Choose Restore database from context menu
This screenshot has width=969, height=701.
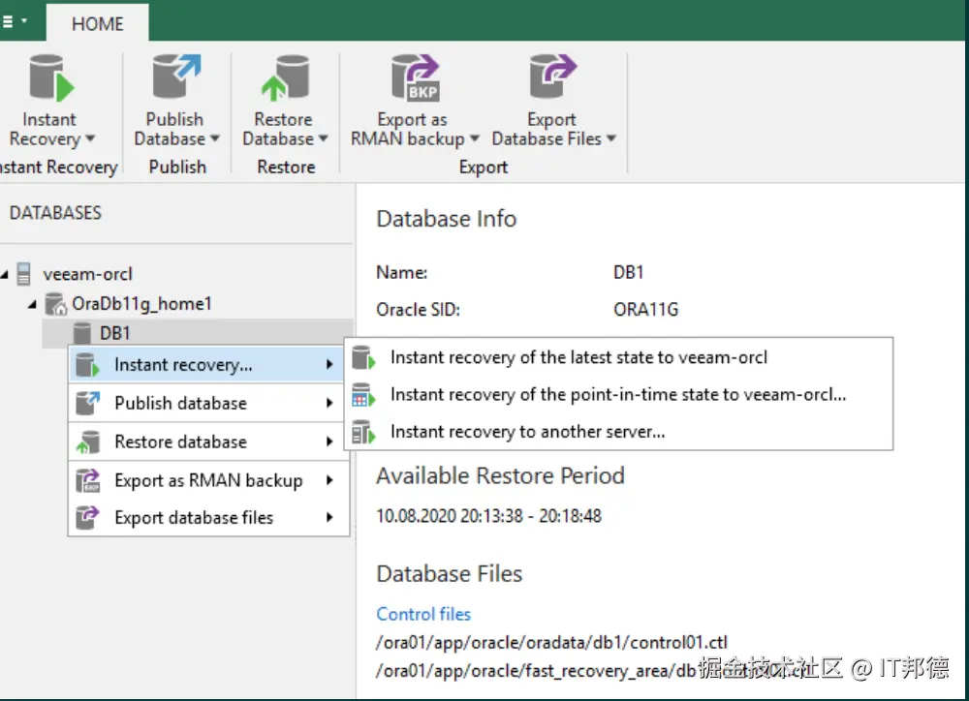pyautogui.click(x=180, y=442)
